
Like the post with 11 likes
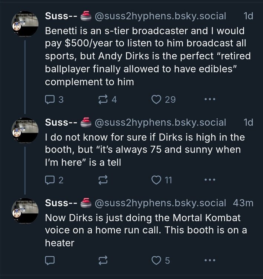(x=157, y=180)
